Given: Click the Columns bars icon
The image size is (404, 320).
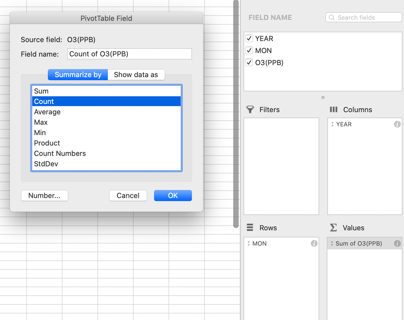Looking at the screenshot, I should tap(333, 110).
